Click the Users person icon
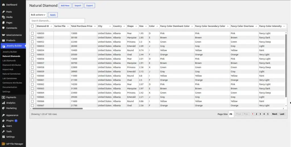Image resolution: width=291 pixels, height=147 pixels. pyautogui.click(x=3, y=126)
